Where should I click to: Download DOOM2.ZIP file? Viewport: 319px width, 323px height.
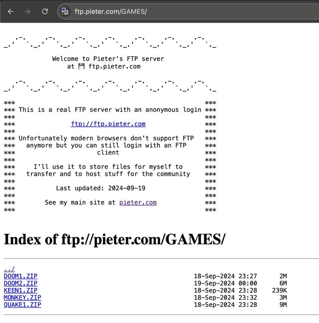coord(20,283)
